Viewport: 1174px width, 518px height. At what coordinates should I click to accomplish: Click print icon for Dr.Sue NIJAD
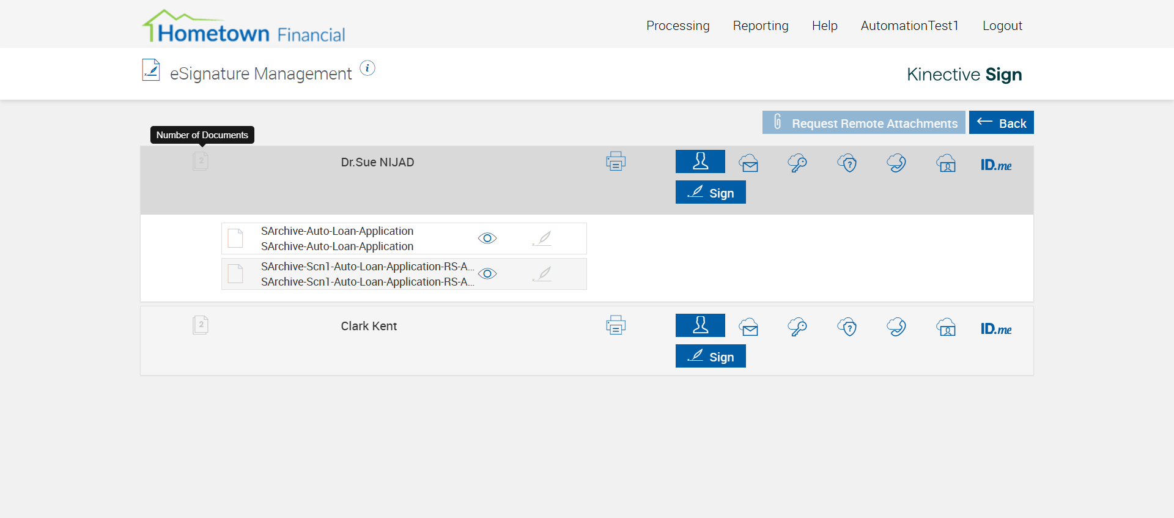tap(616, 161)
